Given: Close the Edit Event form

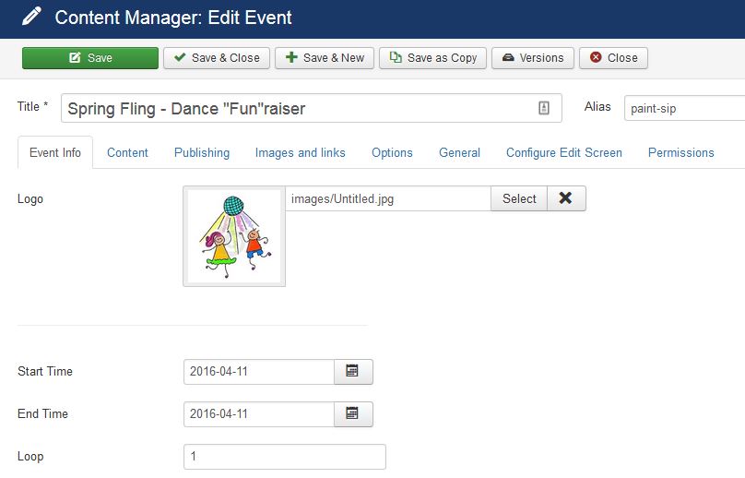Looking at the screenshot, I should click(x=613, y=57).
